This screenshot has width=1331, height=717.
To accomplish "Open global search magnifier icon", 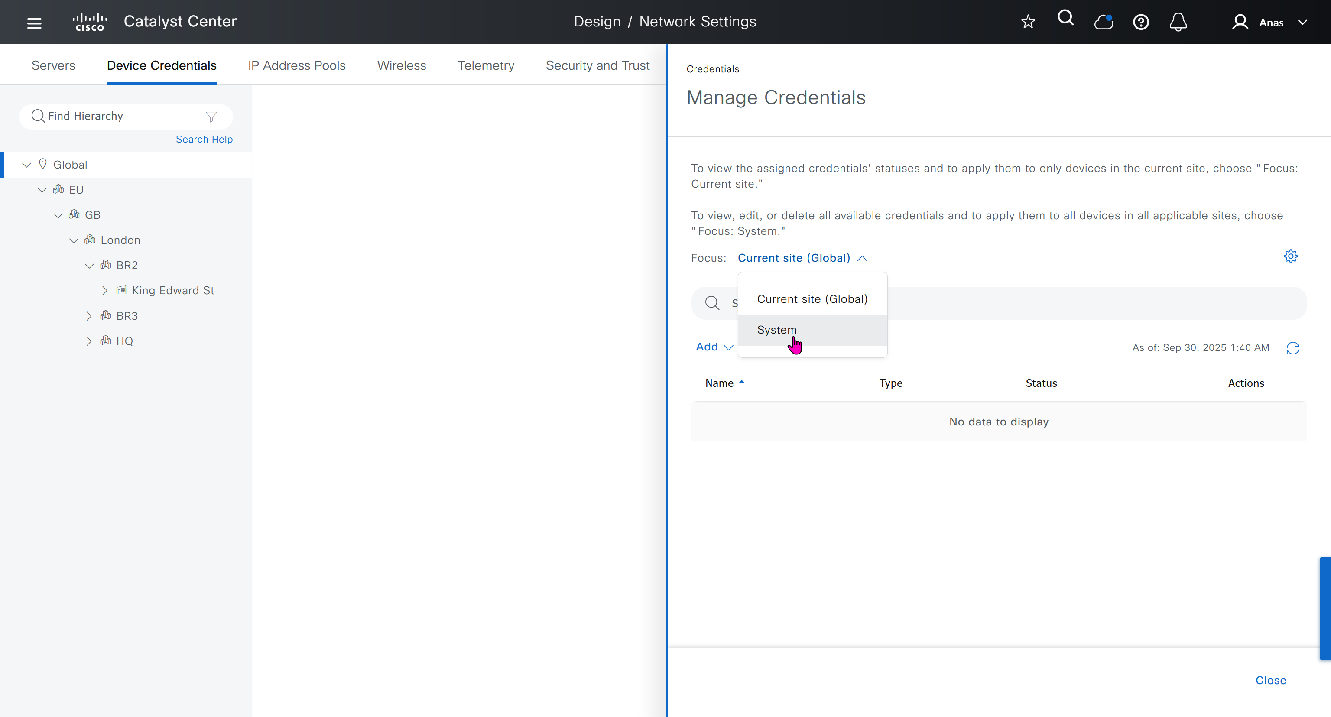I will tap(1065, 19).
